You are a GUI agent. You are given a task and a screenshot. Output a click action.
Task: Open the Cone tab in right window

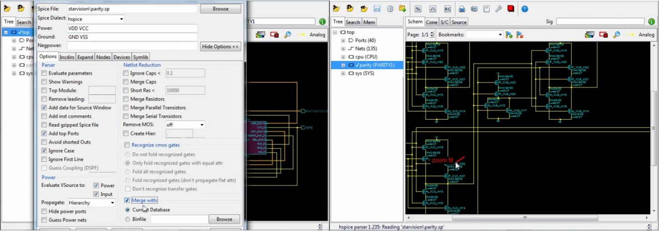click(431, 22)
